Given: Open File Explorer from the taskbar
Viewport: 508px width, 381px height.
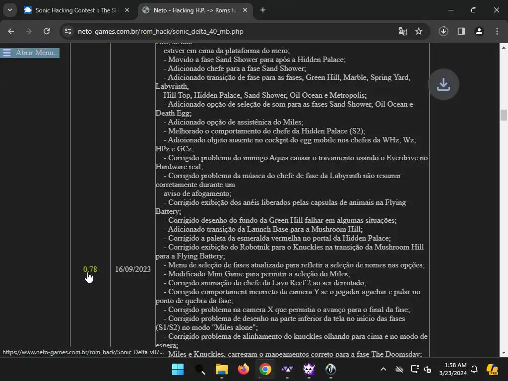Looking at the screenshot, I should (x=222, y=369).
